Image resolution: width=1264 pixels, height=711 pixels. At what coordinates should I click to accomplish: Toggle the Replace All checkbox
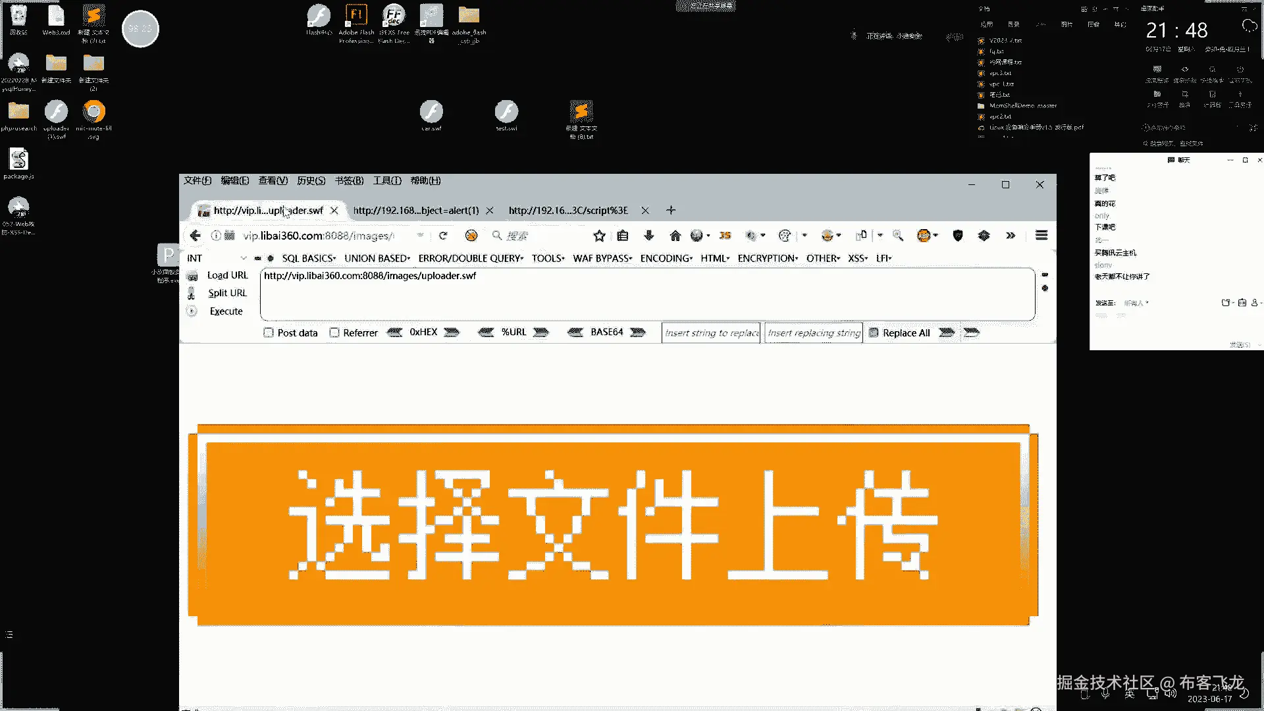point(874,332)
